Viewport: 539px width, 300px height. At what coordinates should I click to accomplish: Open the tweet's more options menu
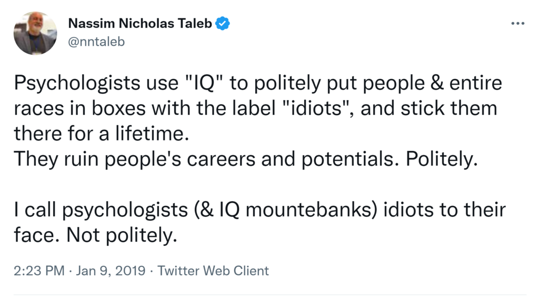coord(518,24)
